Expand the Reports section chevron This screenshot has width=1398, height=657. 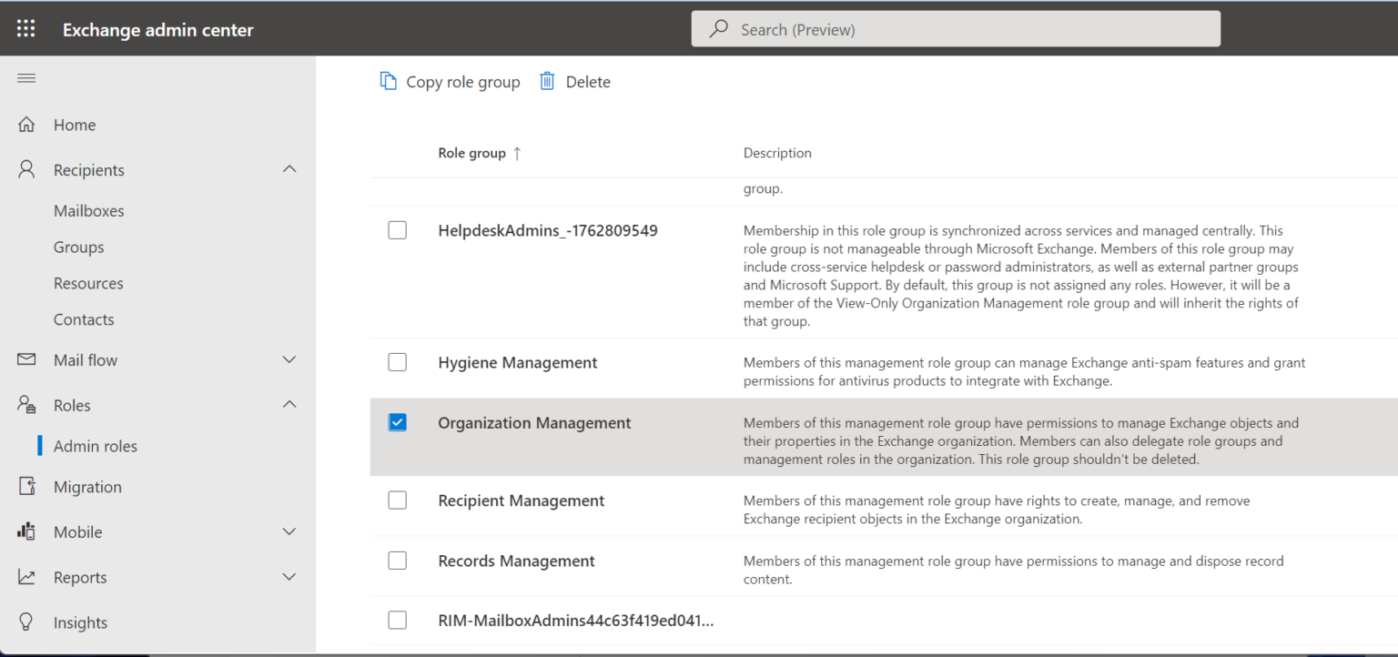pyautogui.click(x=289, y=576)
